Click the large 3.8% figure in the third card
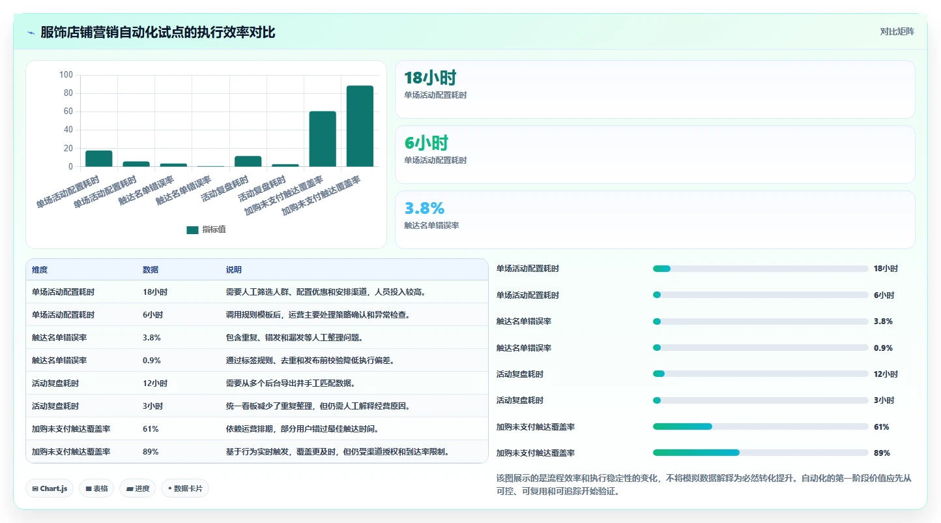The height and width of the screenshot is (523, 941). 424,208
